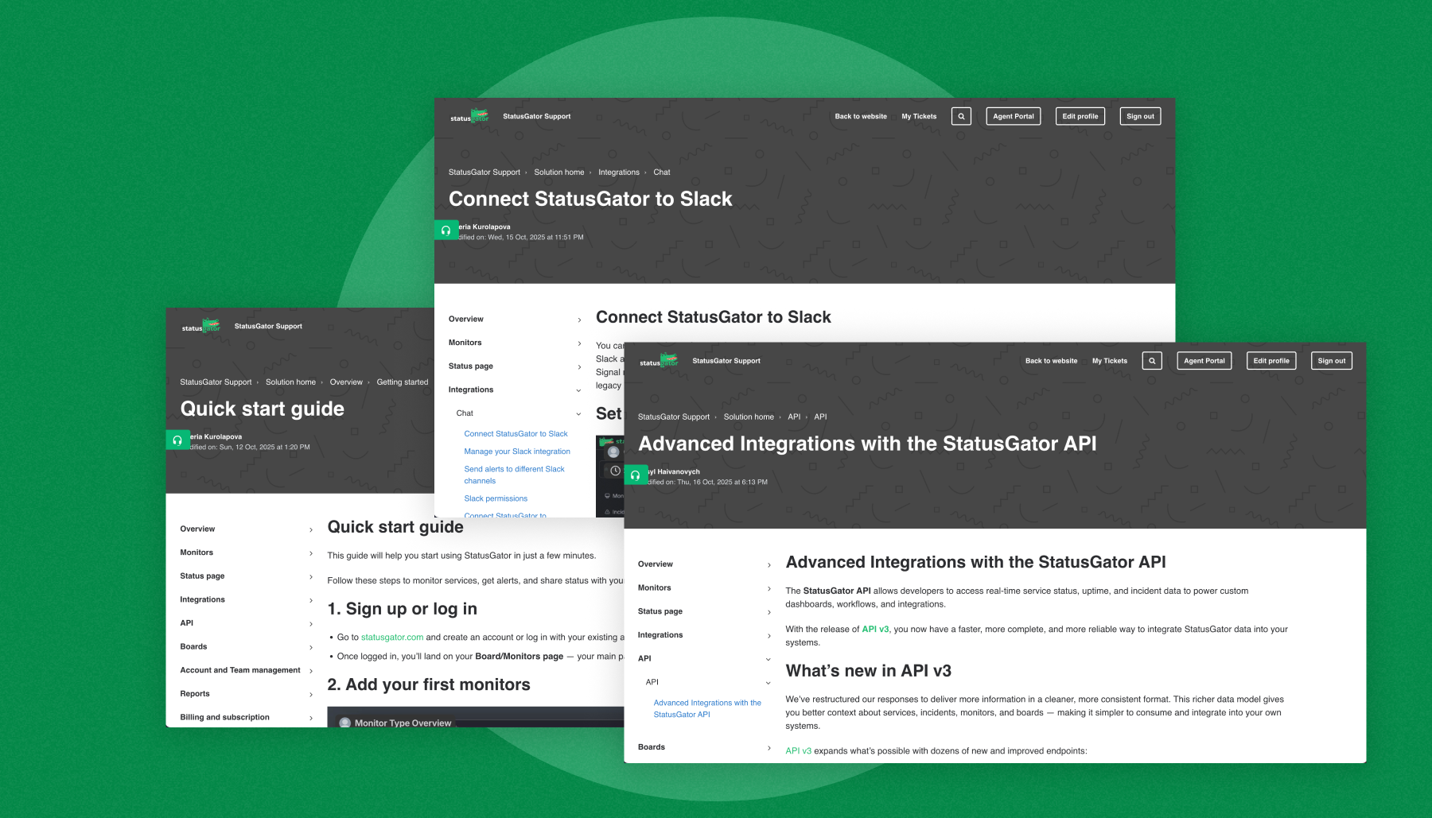Collapse the Integrations section in Slack article sidebar

(578, 390)
